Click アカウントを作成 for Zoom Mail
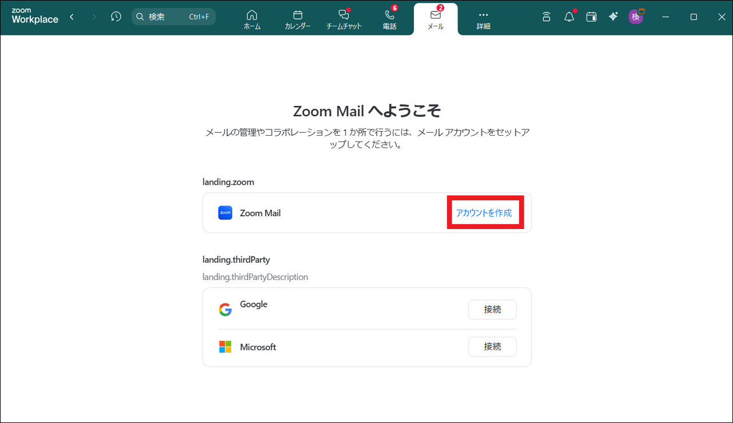This screenshot has height=423, width=733. click(484, 213)
